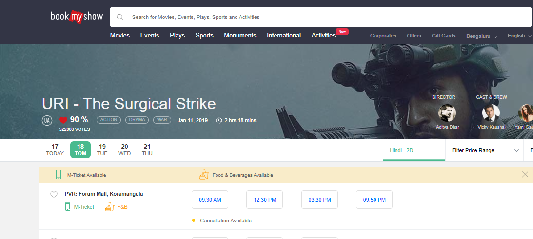Image resolution: width=533 pixels, height=239 pixels.
Task: Select date 19 TUE
Action: point(102,150)
